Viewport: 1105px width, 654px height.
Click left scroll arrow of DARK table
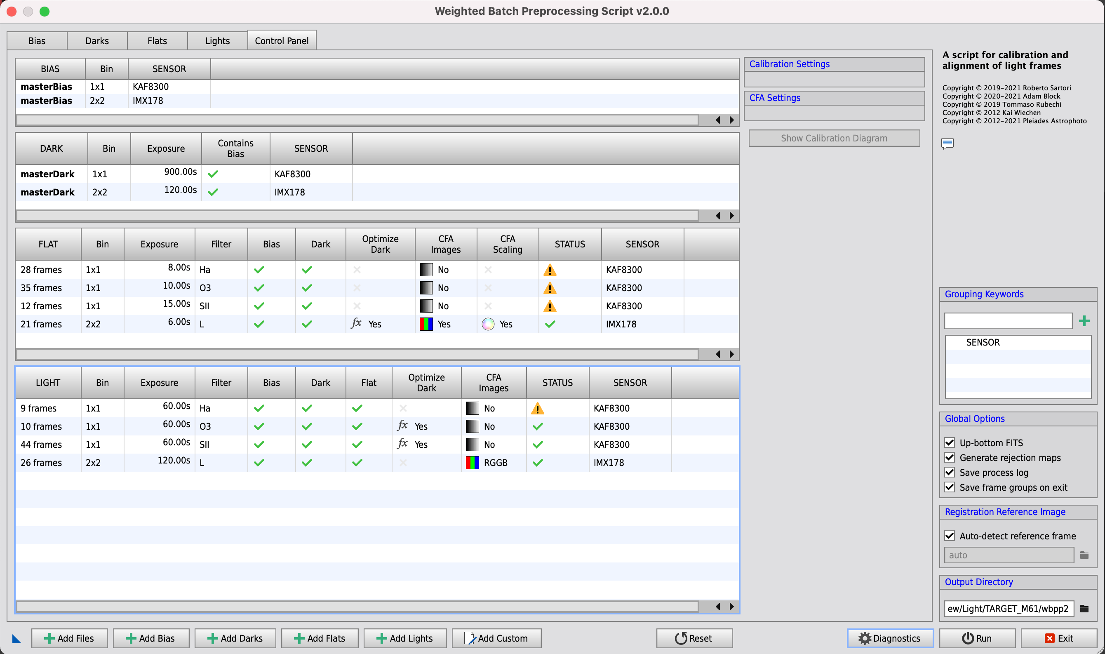click(718, 216)
